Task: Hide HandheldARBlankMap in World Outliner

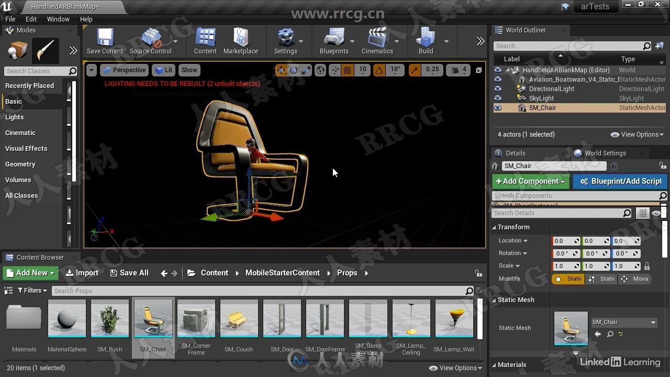Action: coord(498,70)
